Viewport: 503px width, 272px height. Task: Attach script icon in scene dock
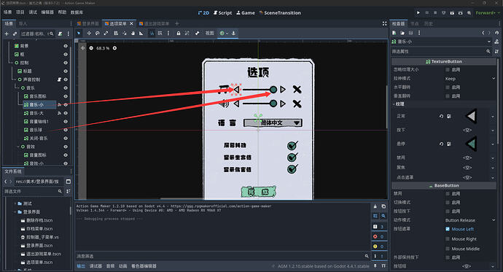[60, 34]
